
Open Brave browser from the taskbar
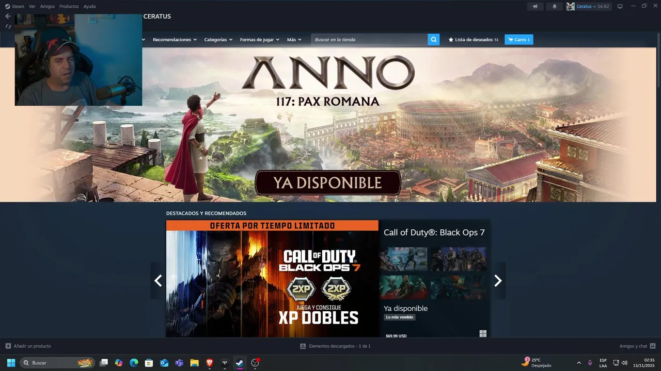click(x=209, y=363)
